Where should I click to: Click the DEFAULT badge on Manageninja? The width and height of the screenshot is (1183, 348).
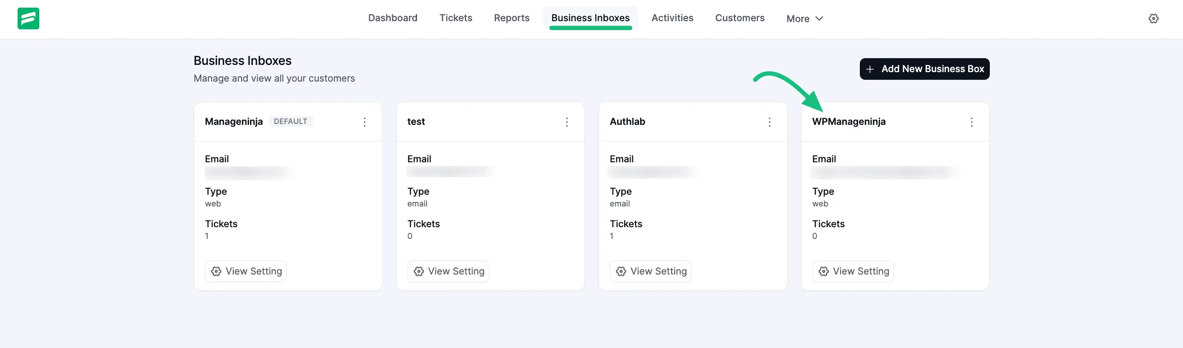coord(290,122)
